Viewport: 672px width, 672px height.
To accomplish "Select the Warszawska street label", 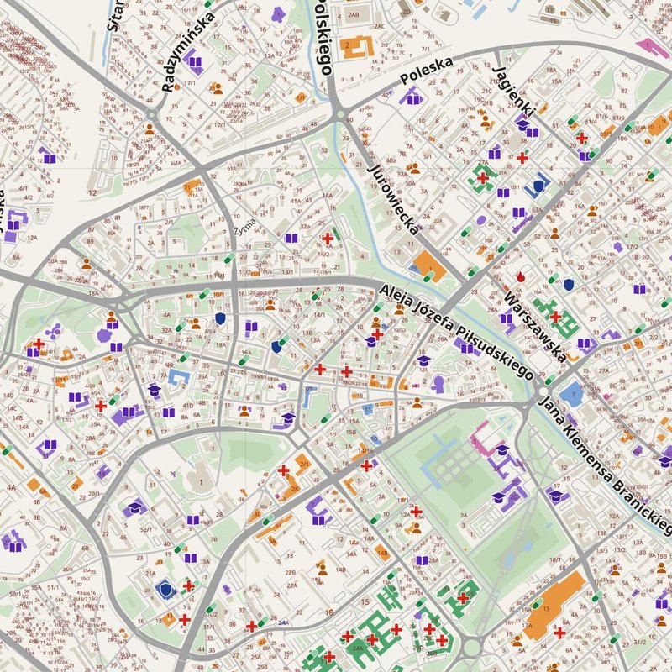I will pyautogui.click(x=535, y=327).
